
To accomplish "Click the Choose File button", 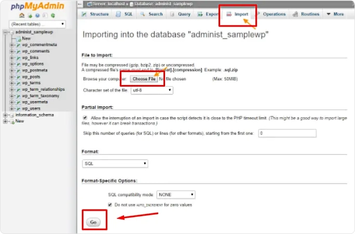I will pyautogui.click(x=144, y=79).
